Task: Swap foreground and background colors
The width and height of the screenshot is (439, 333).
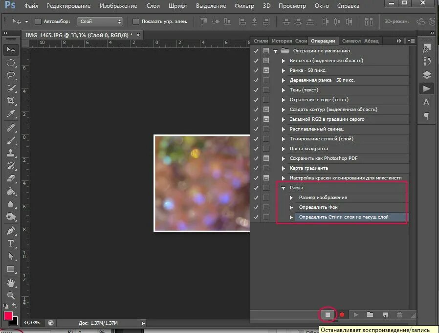Action: [15, 306]
